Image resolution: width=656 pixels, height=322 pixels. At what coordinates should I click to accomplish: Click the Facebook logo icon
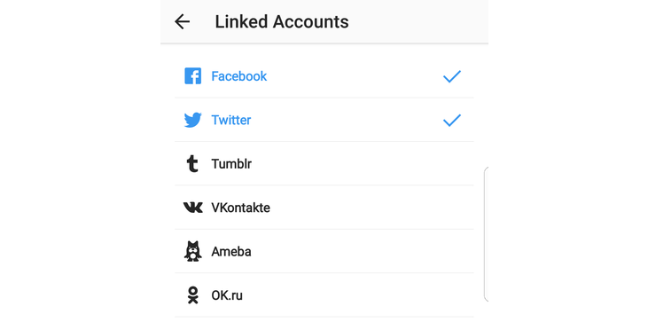(x=193, y=76)
